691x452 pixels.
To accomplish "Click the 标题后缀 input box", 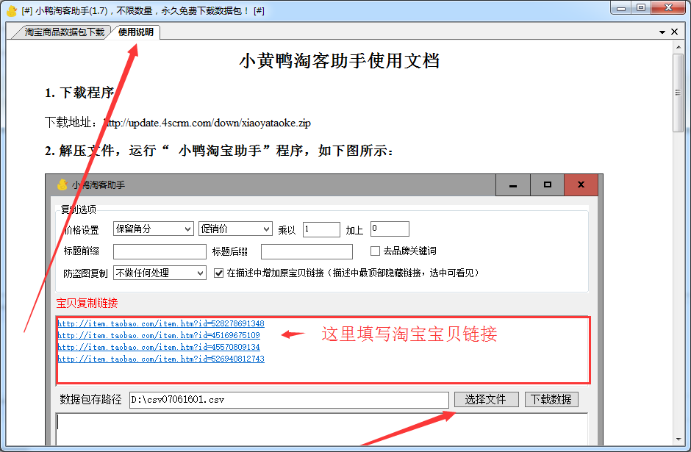I will coord(307,251).
